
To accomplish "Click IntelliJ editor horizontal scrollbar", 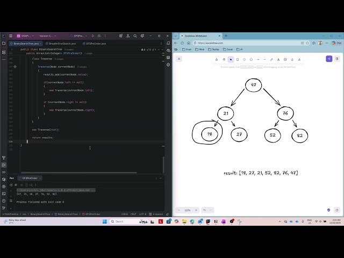I will tap(79, 173).
